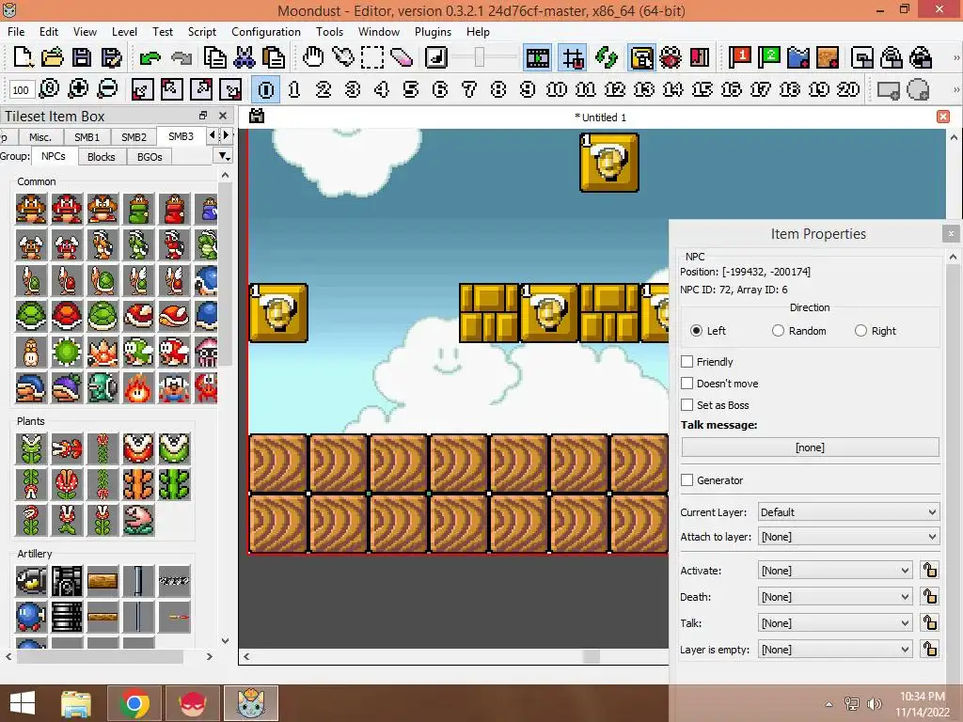Select the hand scroll tool

pos(313,57)
